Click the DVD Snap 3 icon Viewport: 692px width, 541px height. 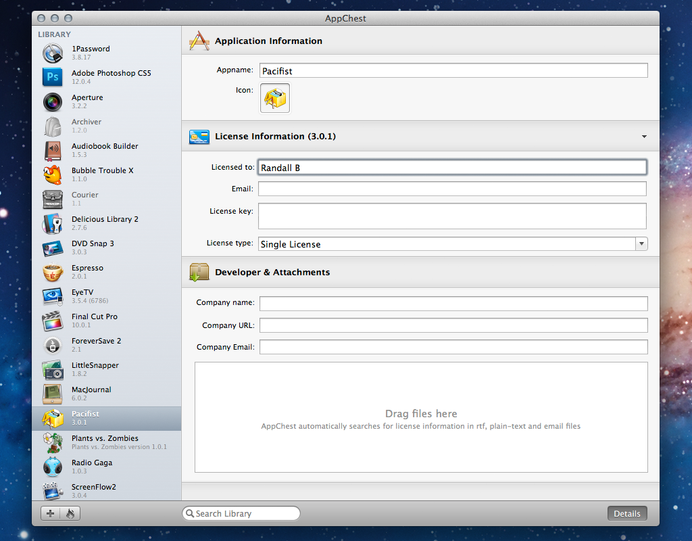53,248
